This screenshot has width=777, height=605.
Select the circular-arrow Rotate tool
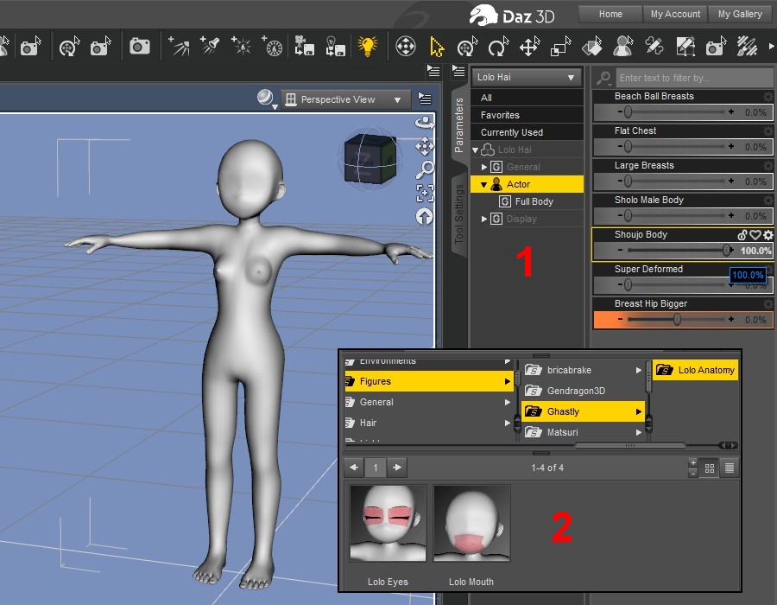(x=498, y=47)
